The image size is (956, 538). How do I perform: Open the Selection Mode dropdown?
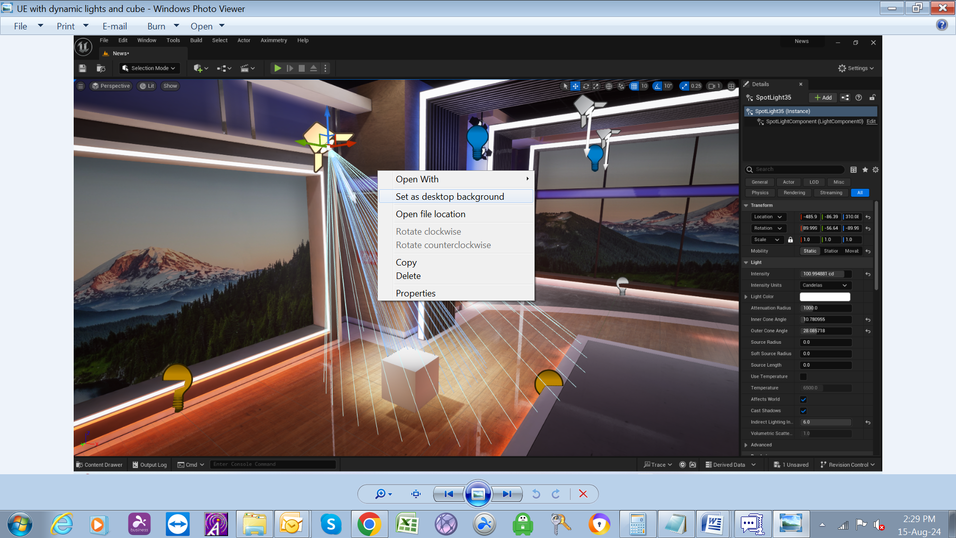point(149,68)
